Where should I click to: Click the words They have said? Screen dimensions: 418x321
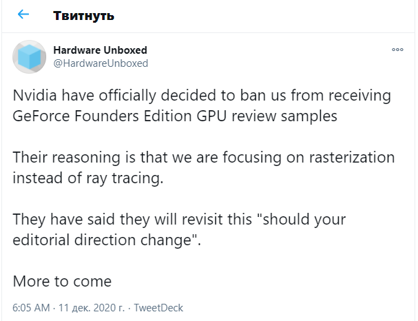click(63, 219)
